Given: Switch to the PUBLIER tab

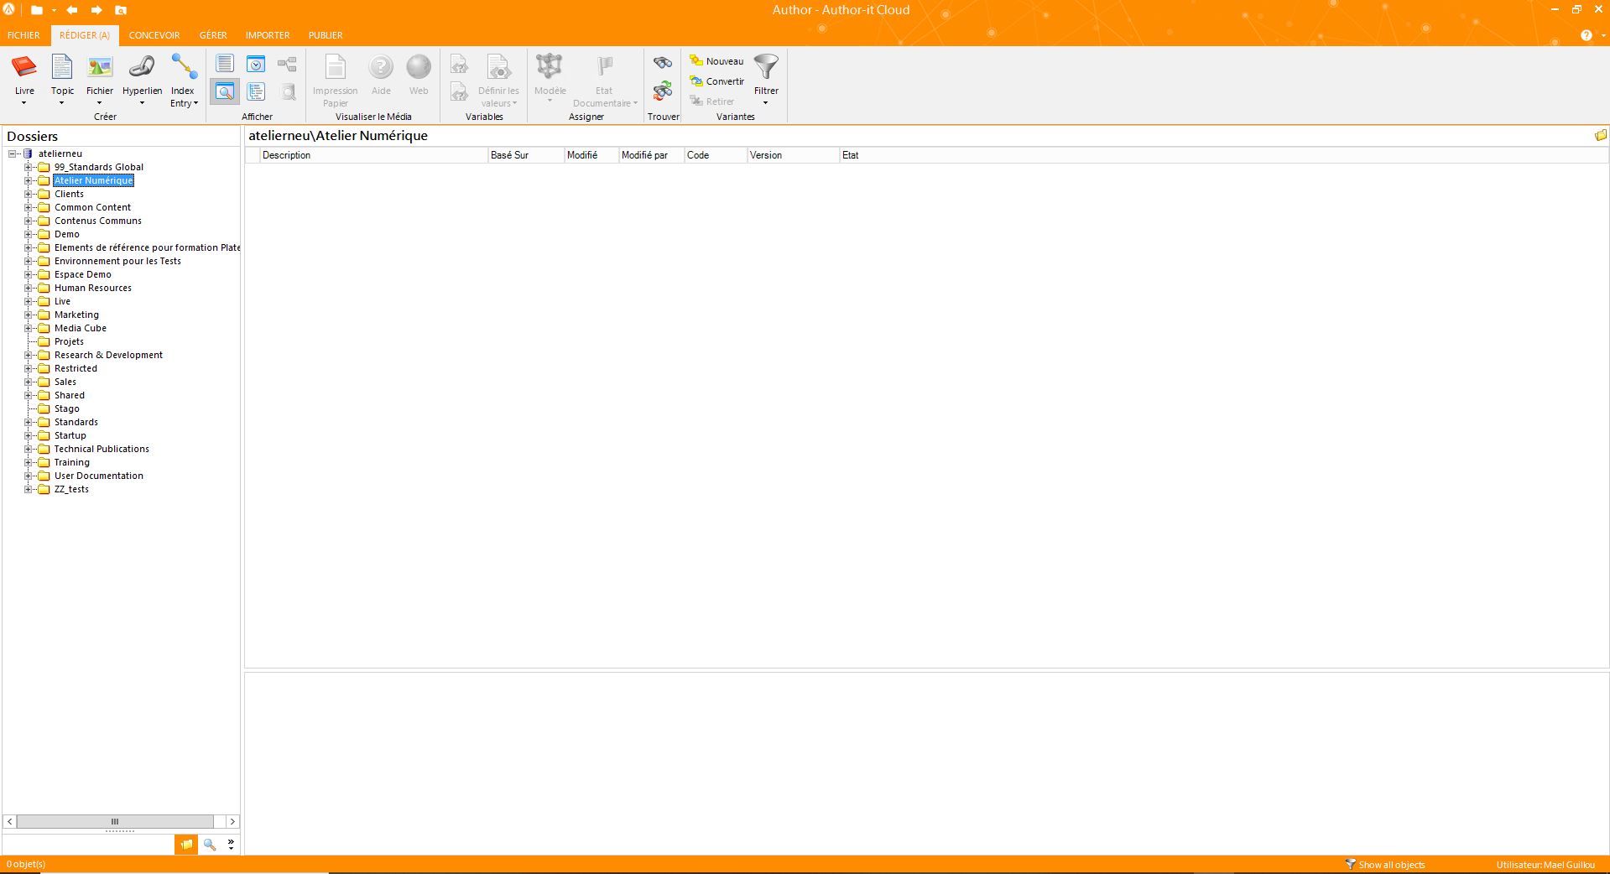Looking at the screenshot, I should tap(326, 35).
